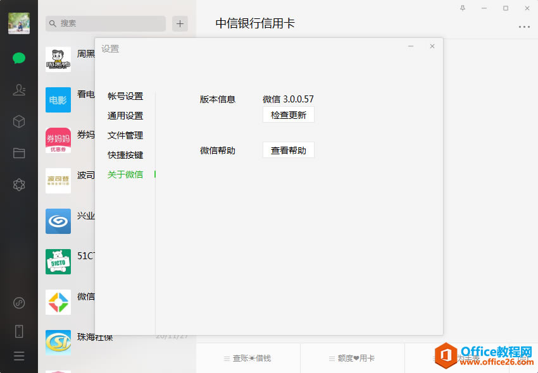Select 关于微信 in settings menu
The width and height of the screenshot is (538, 373).
pos(125,174)
